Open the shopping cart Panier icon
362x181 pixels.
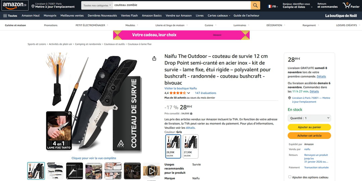coord(351,5)
